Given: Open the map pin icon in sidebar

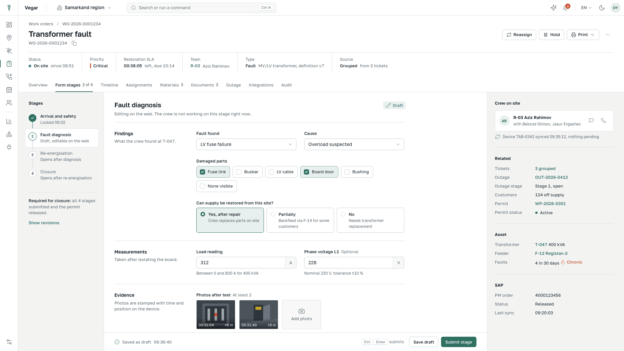Looking at the screenshot, I should [x=9, y=38].
